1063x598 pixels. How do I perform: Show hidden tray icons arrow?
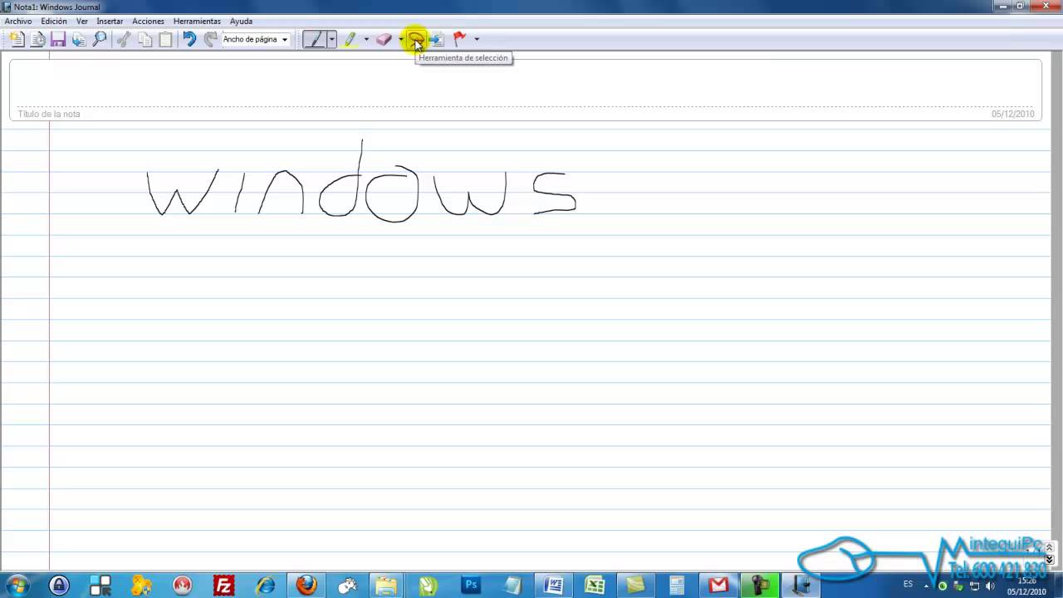click(927, 586)
